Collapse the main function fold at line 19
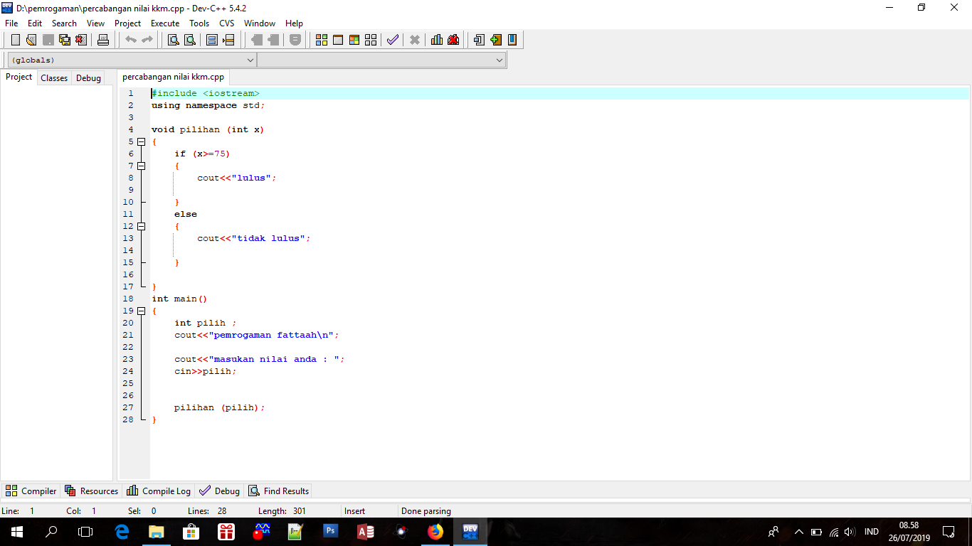This screenshot has width=972, height=546. [141, 311]
